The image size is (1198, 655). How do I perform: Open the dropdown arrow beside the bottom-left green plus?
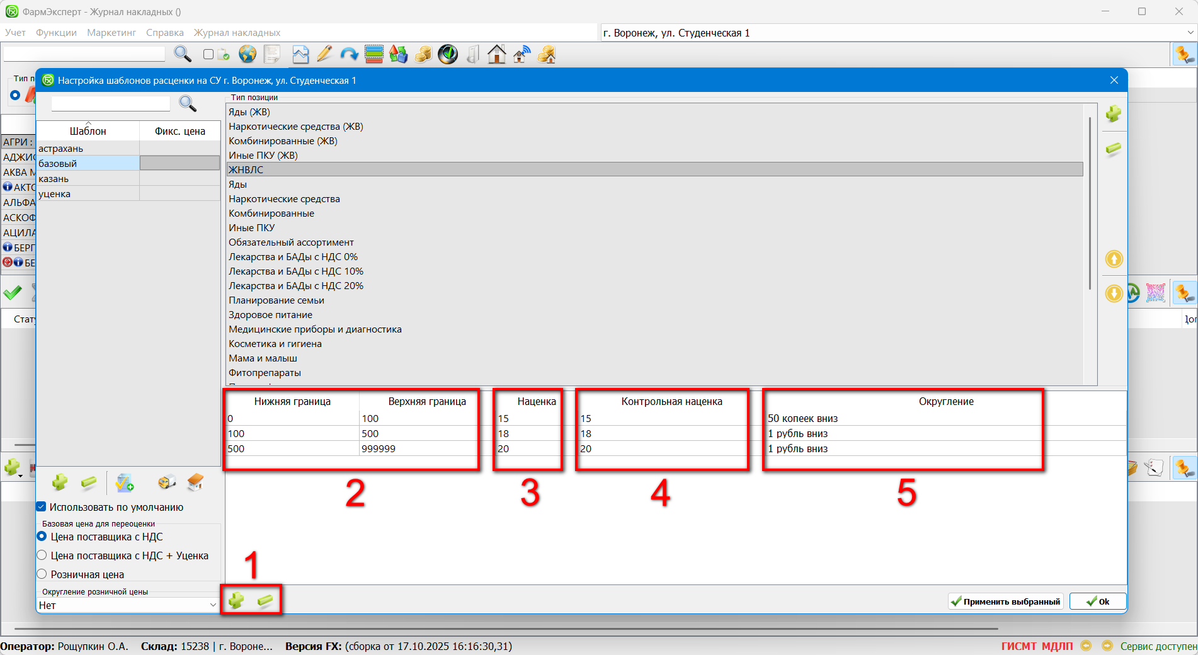coord(21,476)
